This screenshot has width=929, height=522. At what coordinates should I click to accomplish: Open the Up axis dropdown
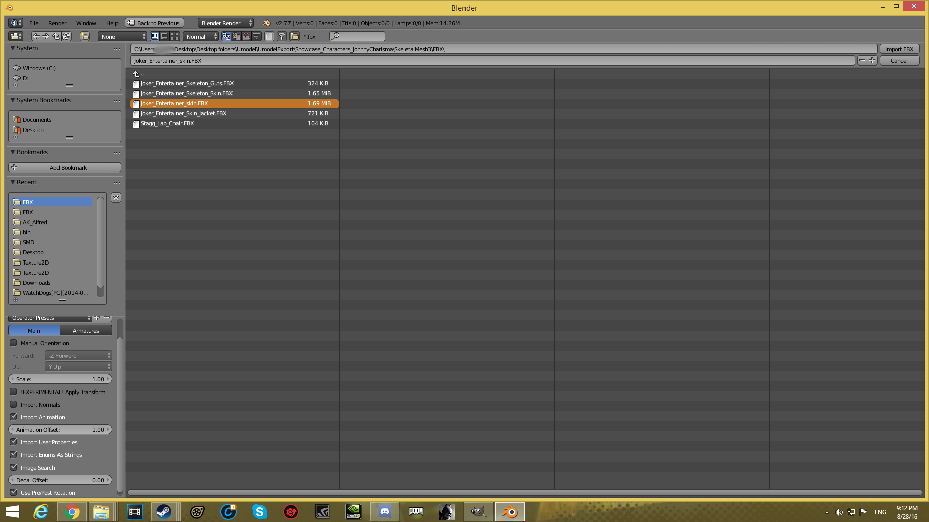pos(79,366)
